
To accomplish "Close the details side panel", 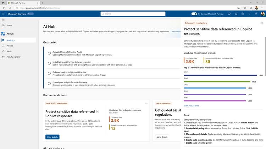I will click(262, 23).
